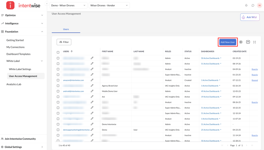The height and width of the screenshot is (150, 264).
Task: Open the Demo - Wiser Drones dropdown
Action: coord(68,6)
